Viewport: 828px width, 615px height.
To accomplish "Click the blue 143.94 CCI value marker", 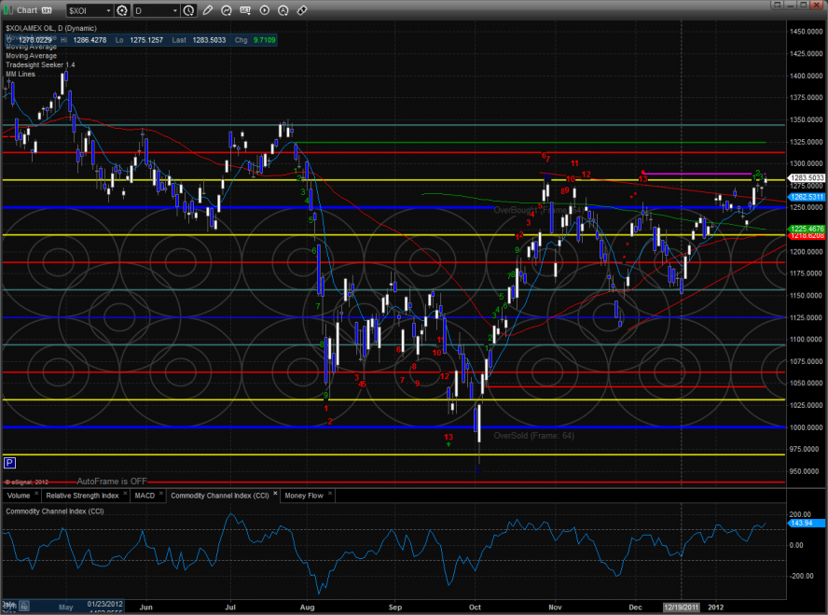I will [806, 523].
